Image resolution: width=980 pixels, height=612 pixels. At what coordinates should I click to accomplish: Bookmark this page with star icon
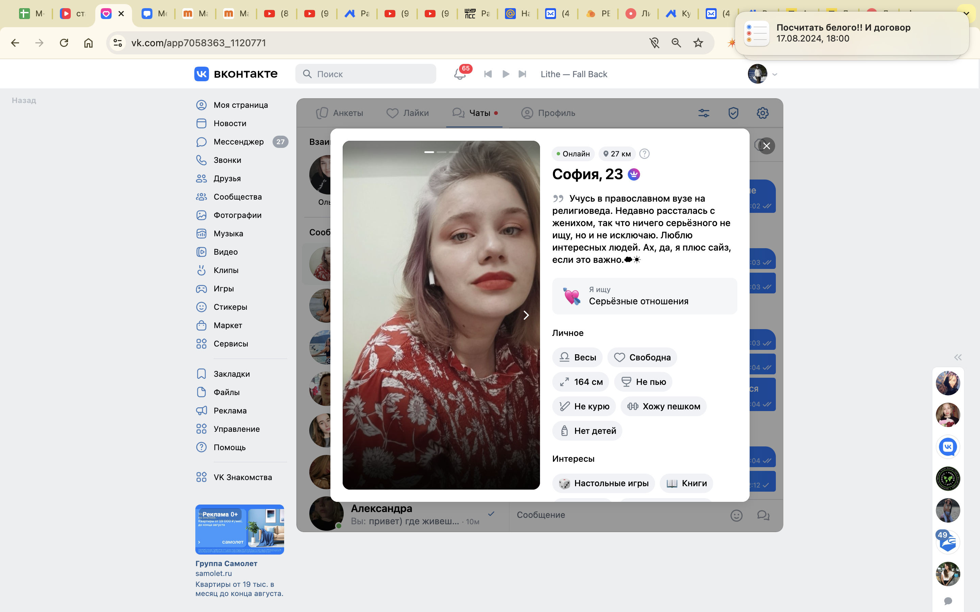point(698,42)
